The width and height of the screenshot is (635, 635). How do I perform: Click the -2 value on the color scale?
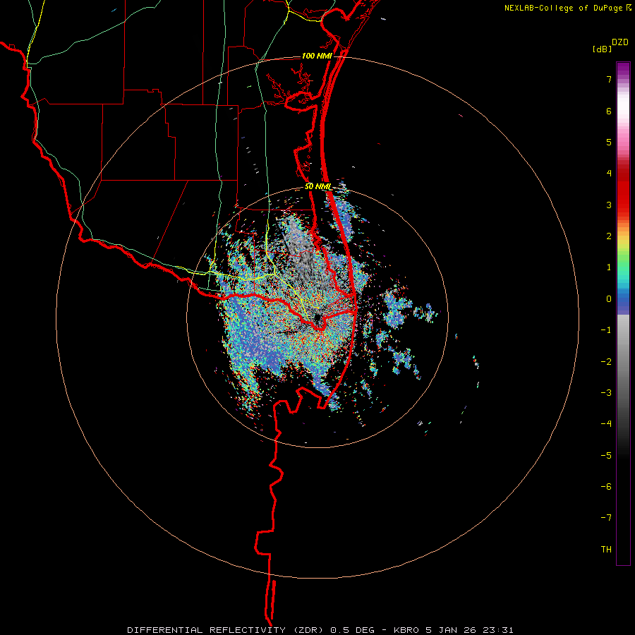(x=606, y=362)
